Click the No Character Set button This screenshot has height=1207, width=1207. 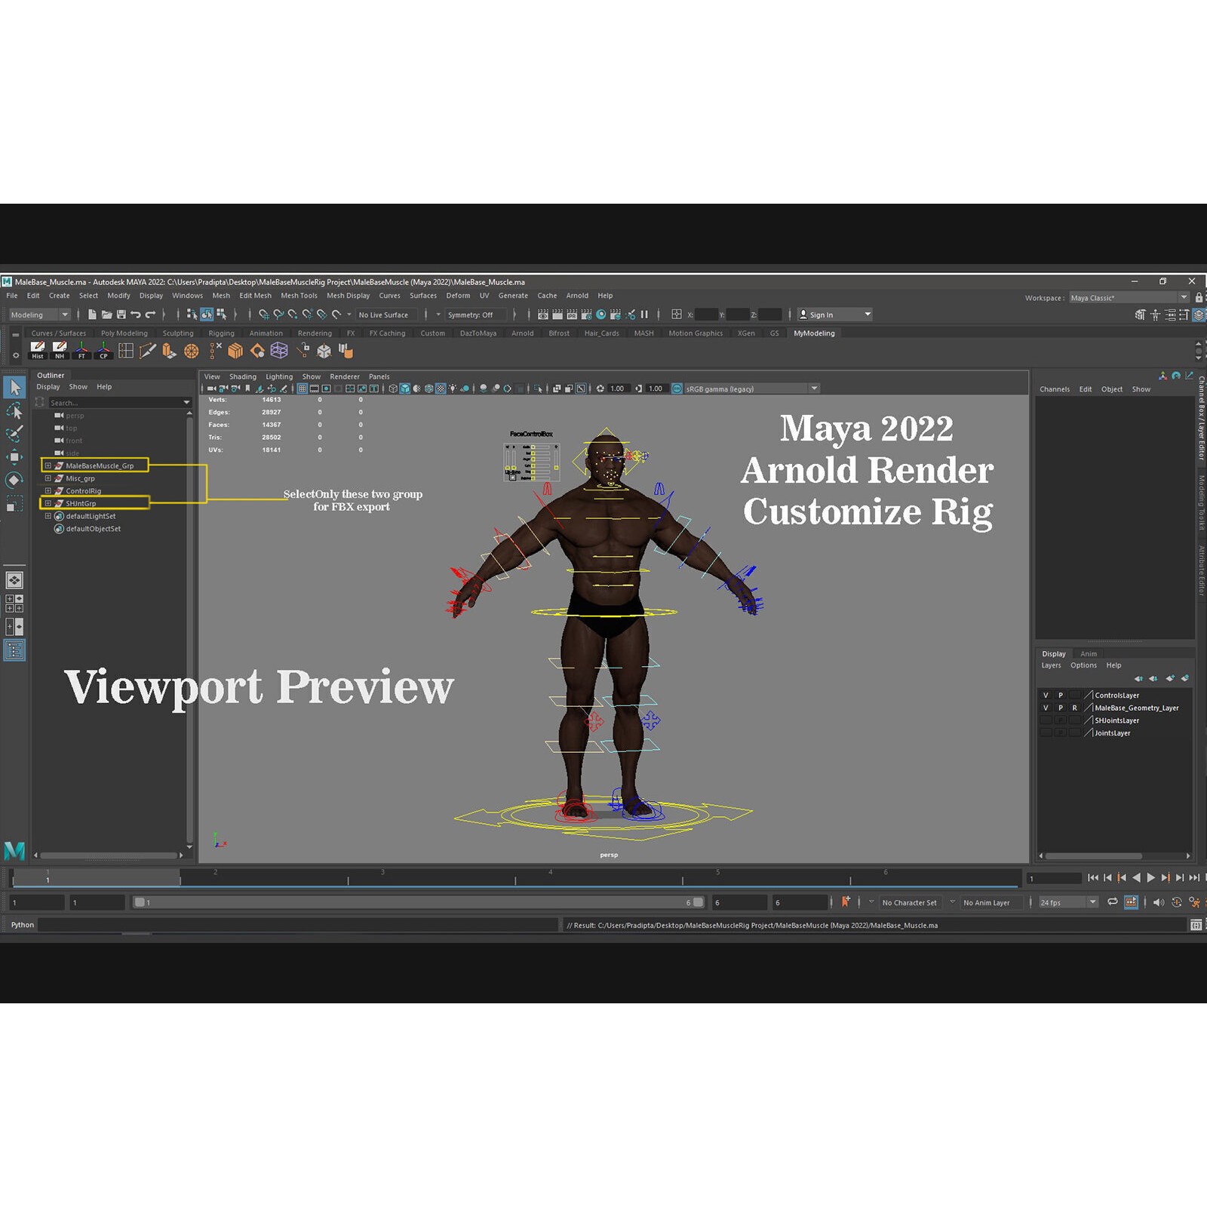[x=909, y=902]
